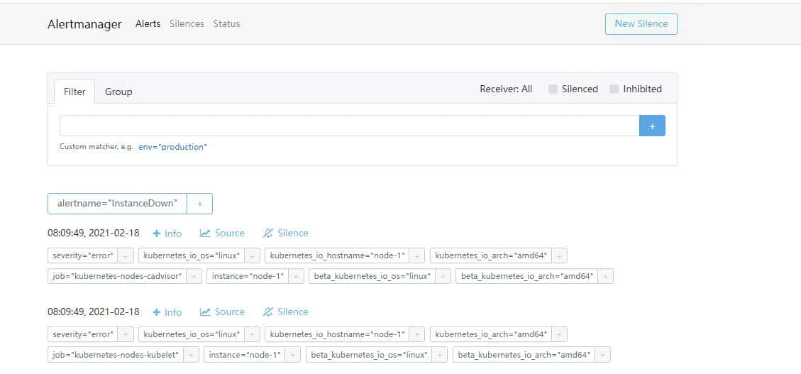Click kubernetes_io_arch="amd64" label in cadvisor alert
The image size is (801, 374).
coord(491,255)
